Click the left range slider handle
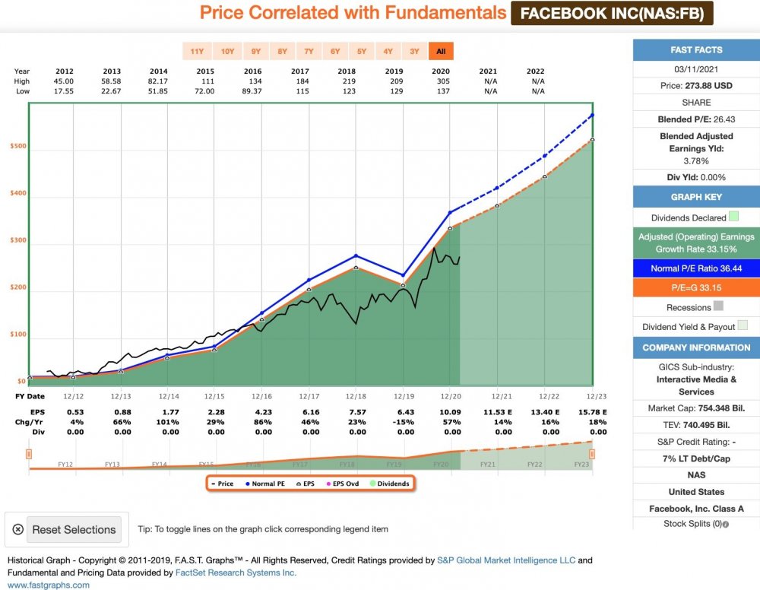Image resolution: width=760 pixels, height=590 pixels. click(x=29, y=454)
